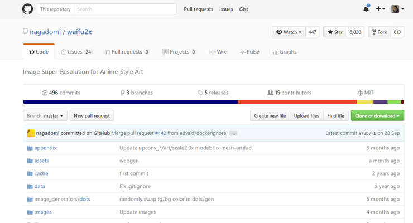This screenshot has height=223, width=413.
Task: Click the Create new file button
Action: [270, 115]
